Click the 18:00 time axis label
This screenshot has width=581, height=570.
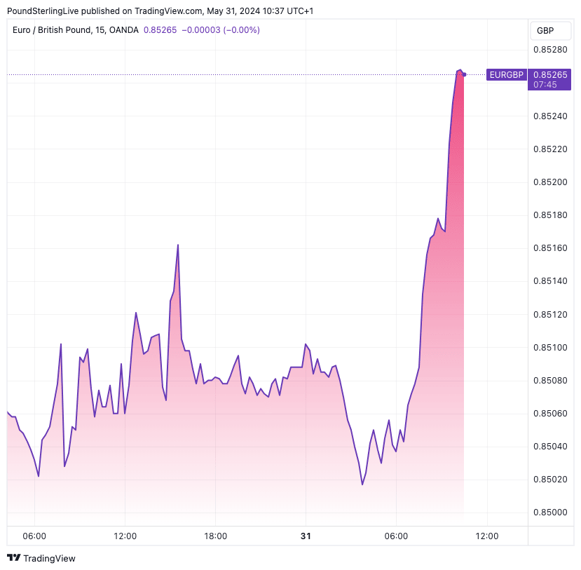point(215,536)
